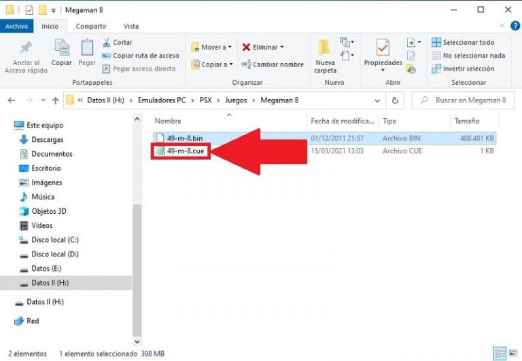Click the Buscar en Megaman 8 field

tap(463, 100)
